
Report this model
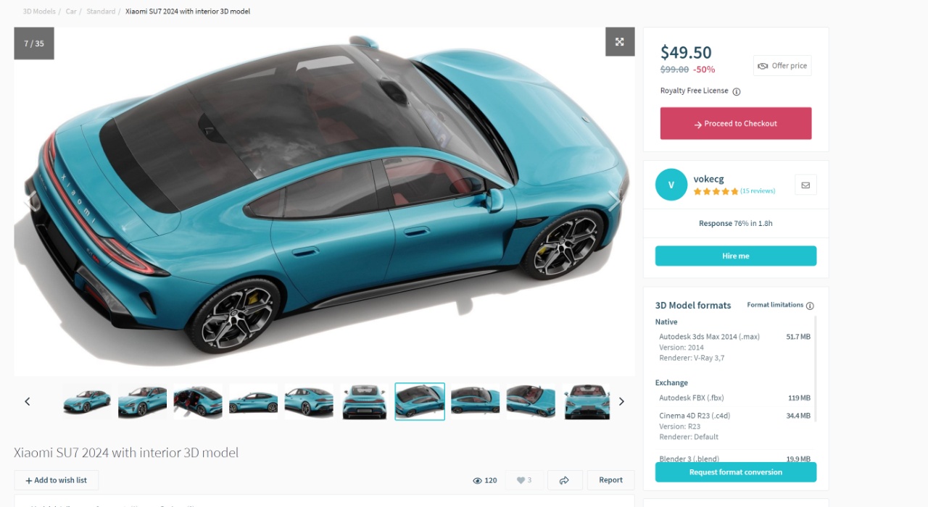[610, 480]
